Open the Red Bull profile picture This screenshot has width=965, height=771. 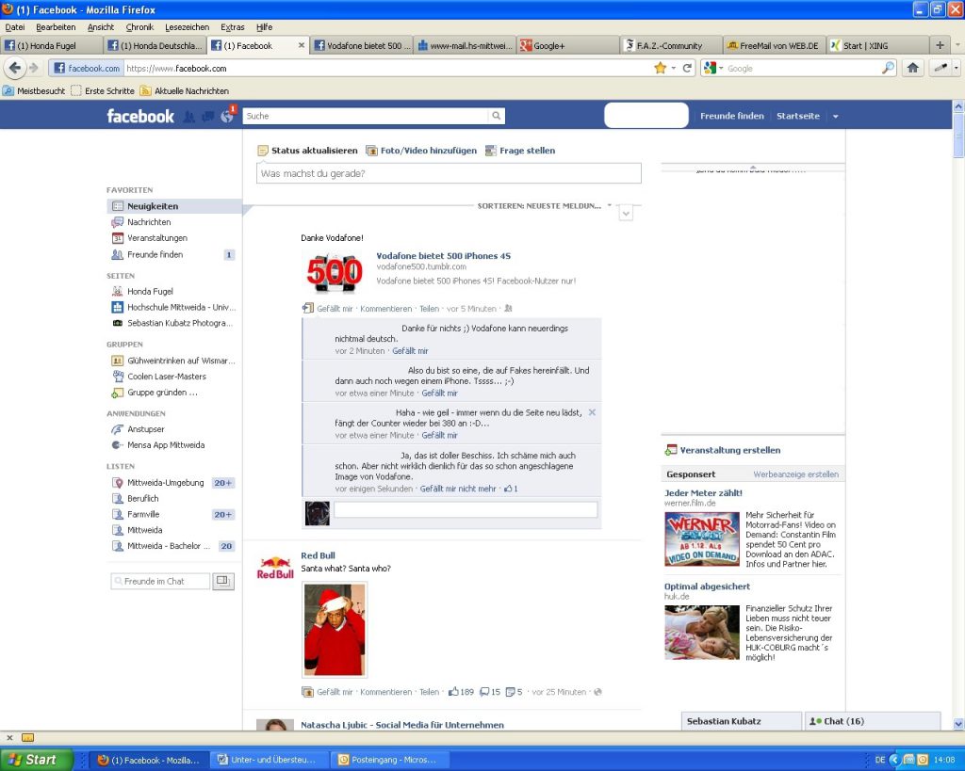(x=275, y=568)
